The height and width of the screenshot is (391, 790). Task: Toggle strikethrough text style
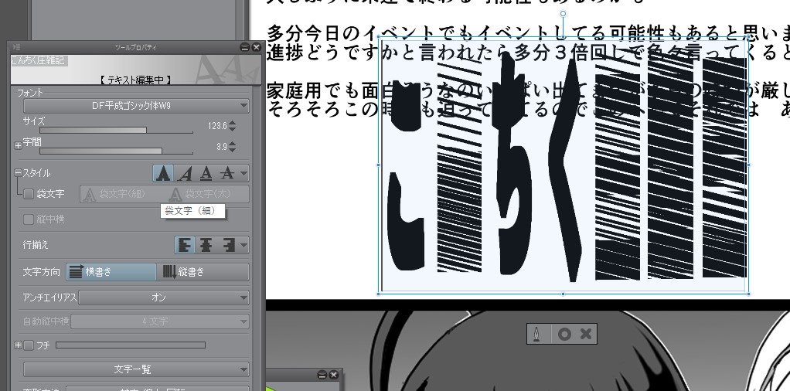coord(227,173)
